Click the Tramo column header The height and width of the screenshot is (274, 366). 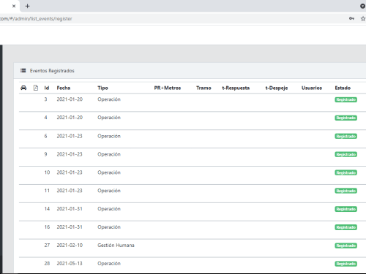tap(203, 88)
